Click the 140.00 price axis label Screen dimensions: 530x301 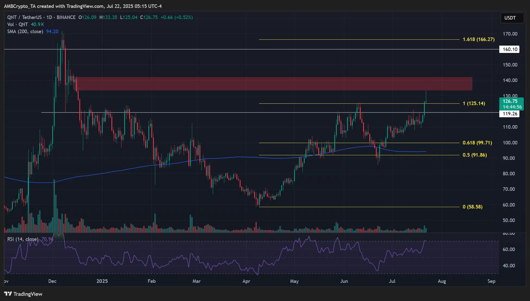tap(510, 80)
